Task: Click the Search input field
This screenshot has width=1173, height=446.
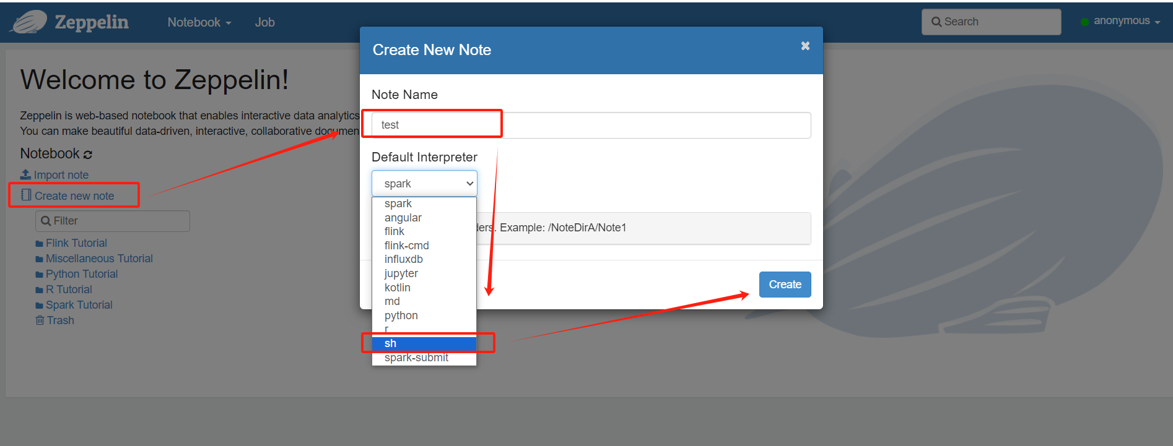Action: click(x=991, y=22)
